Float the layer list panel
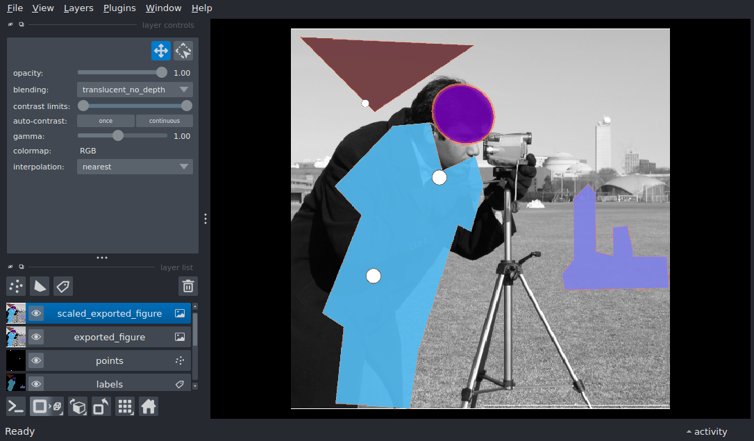Viewport: 754px width, 441px height. point(21,267)
